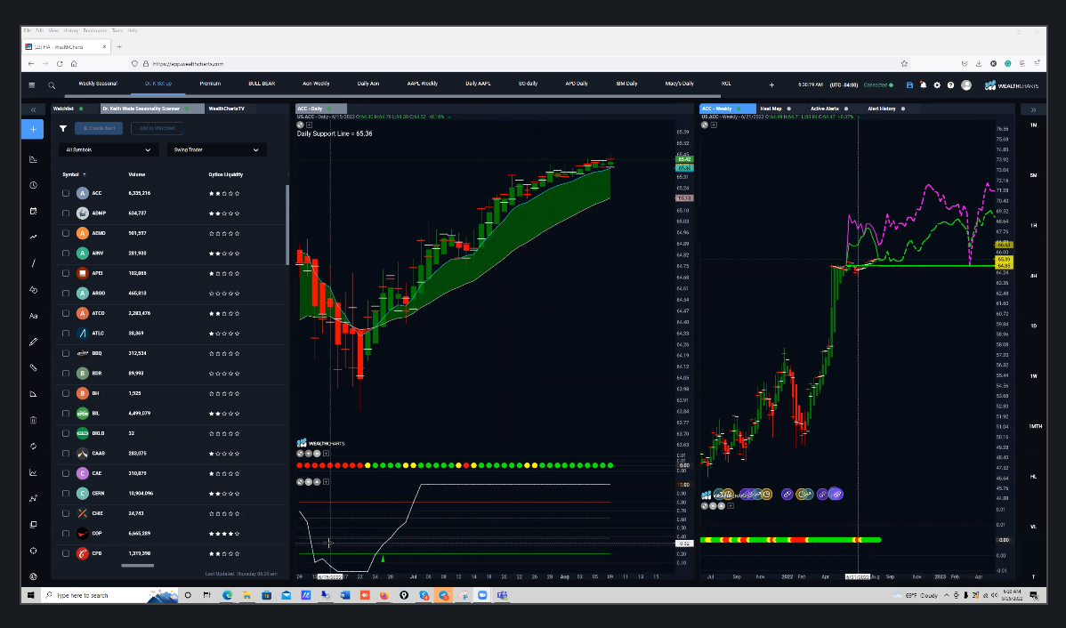This screenshot has width=1066, height=628.
Task: Tick the checkbox for AEMD row
Action: (x=66, y=233)
